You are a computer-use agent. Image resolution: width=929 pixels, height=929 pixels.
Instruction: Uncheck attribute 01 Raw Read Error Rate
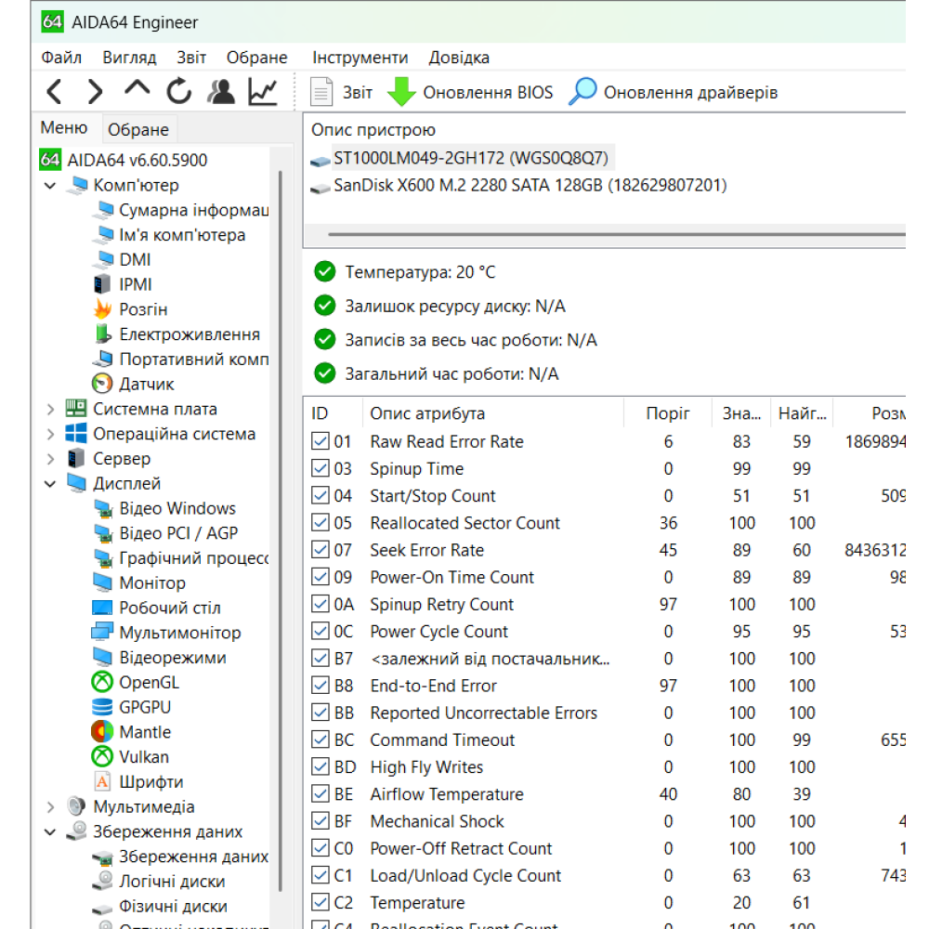click(x=320, y=441)
